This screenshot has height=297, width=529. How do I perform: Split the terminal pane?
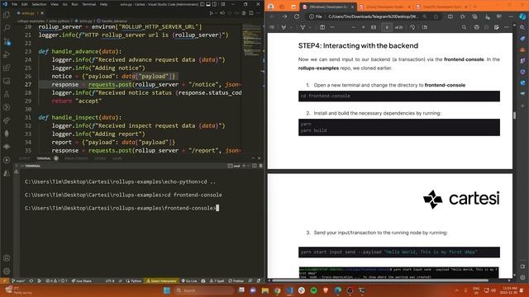click(255, 166)
